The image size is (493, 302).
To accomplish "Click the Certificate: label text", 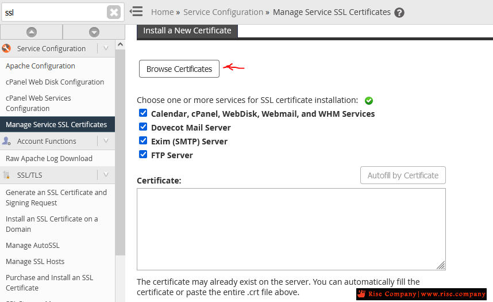I will 159,181.
